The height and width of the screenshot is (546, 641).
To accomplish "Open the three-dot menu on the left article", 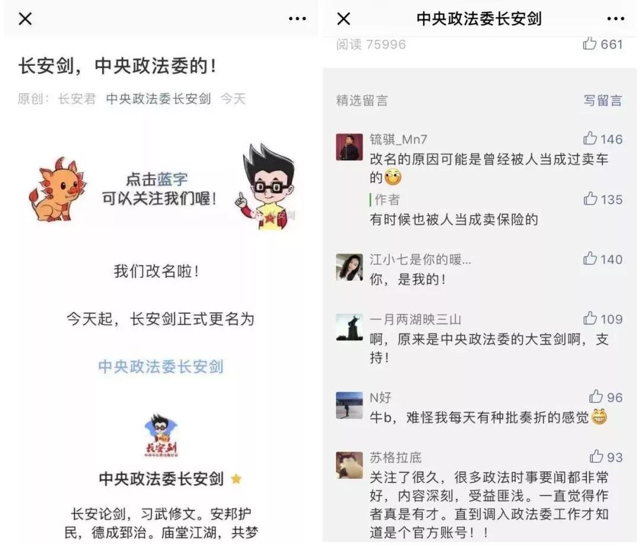I will pos(297,19).
